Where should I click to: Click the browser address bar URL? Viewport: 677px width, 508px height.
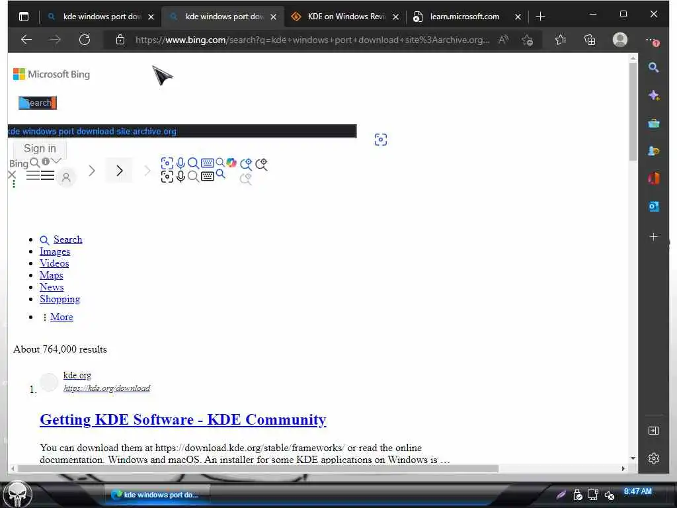click(x=313, y=40)
